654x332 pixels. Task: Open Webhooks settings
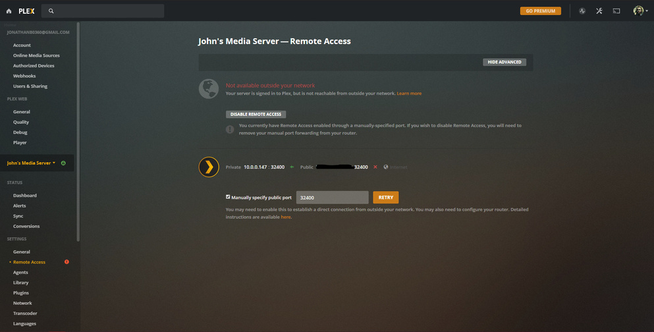pos(24,76)
